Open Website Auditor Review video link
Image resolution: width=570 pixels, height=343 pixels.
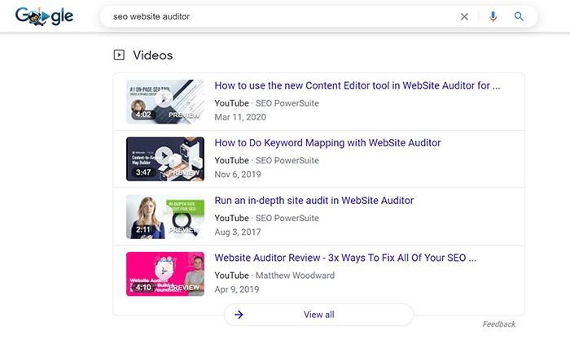(x=345, y=258)
